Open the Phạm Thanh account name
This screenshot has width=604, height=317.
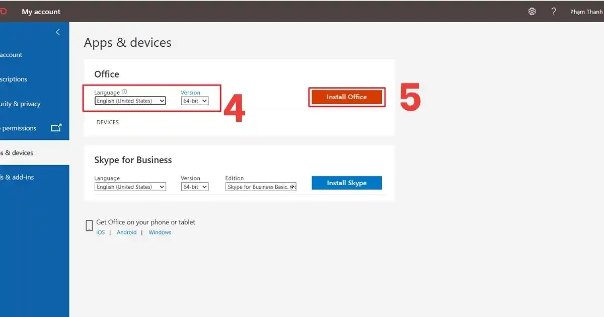coord(587,12)
